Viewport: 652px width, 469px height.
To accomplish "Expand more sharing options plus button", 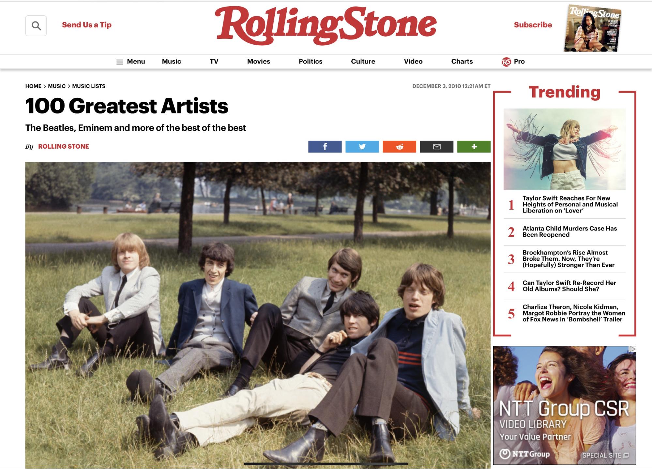I will (474, 147).
